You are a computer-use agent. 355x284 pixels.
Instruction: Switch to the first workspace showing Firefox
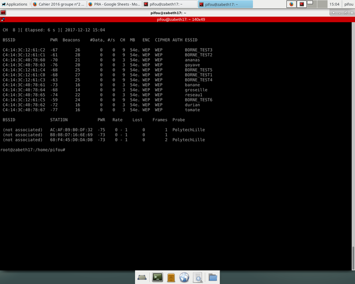(x=291, y=4)
